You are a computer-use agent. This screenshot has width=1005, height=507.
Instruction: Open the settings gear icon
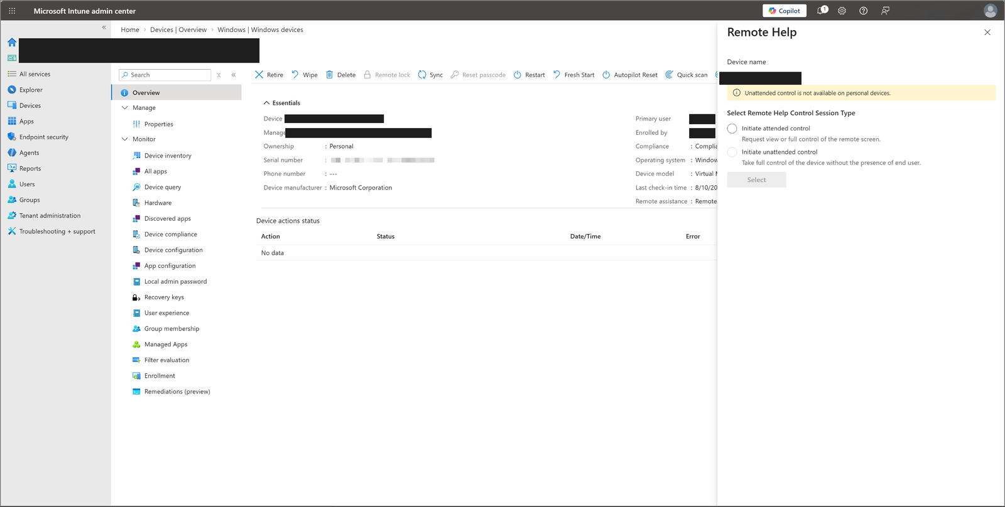pyautogui.click(x=842, y=11)
